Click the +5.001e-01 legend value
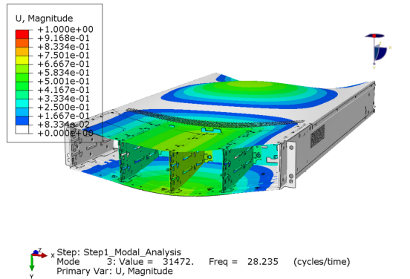410x279 pixels. pos(64,81)
